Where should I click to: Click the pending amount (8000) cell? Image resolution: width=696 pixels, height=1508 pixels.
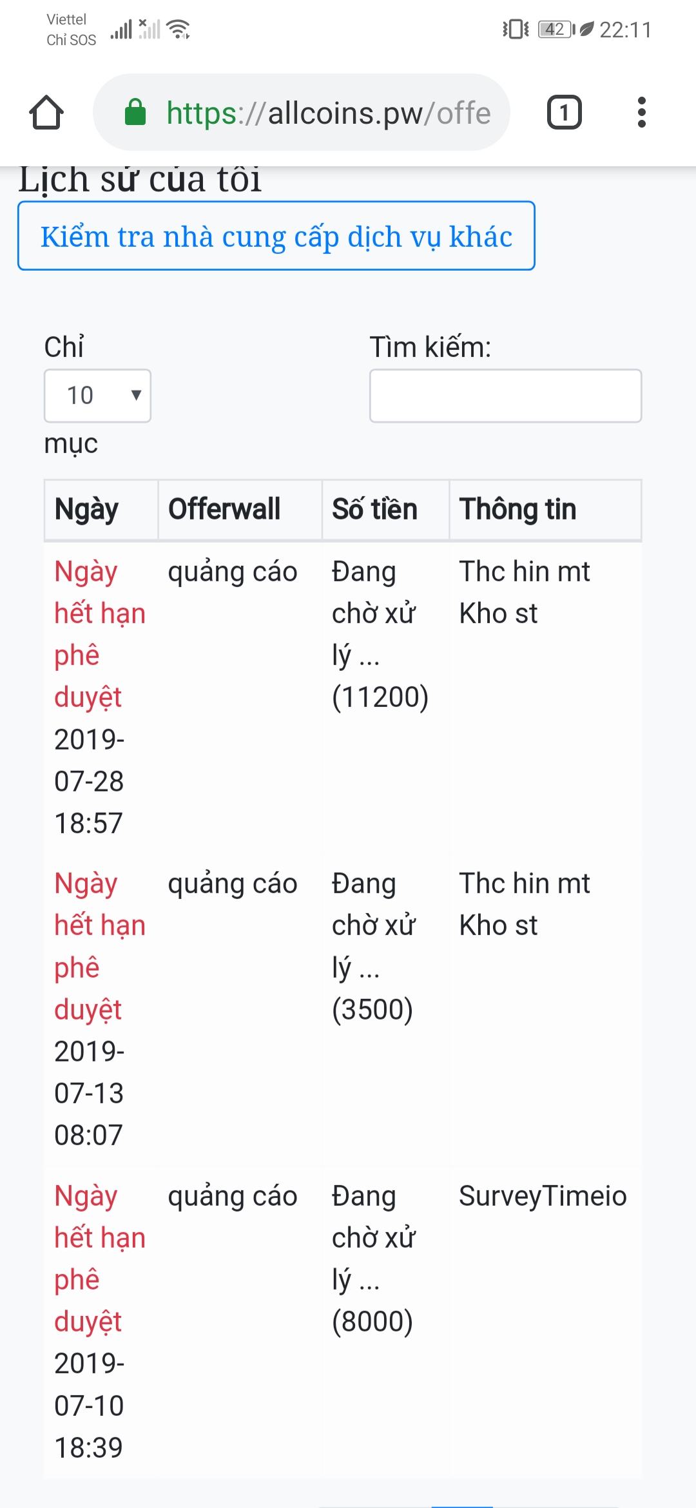coord(372,1321)
